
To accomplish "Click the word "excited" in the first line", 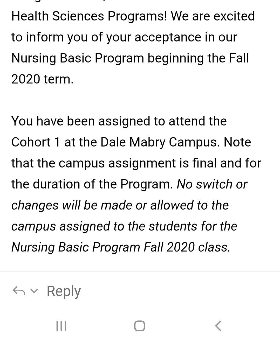I will (x=234, y=16).
